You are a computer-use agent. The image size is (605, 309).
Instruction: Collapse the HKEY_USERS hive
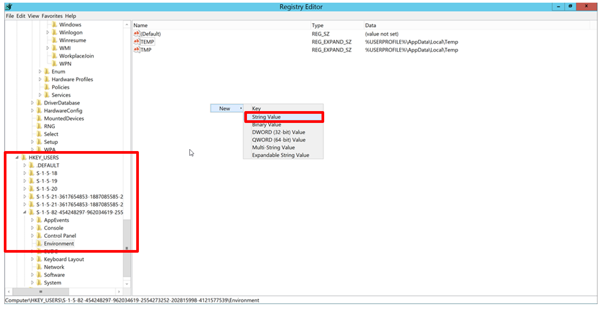17,157
